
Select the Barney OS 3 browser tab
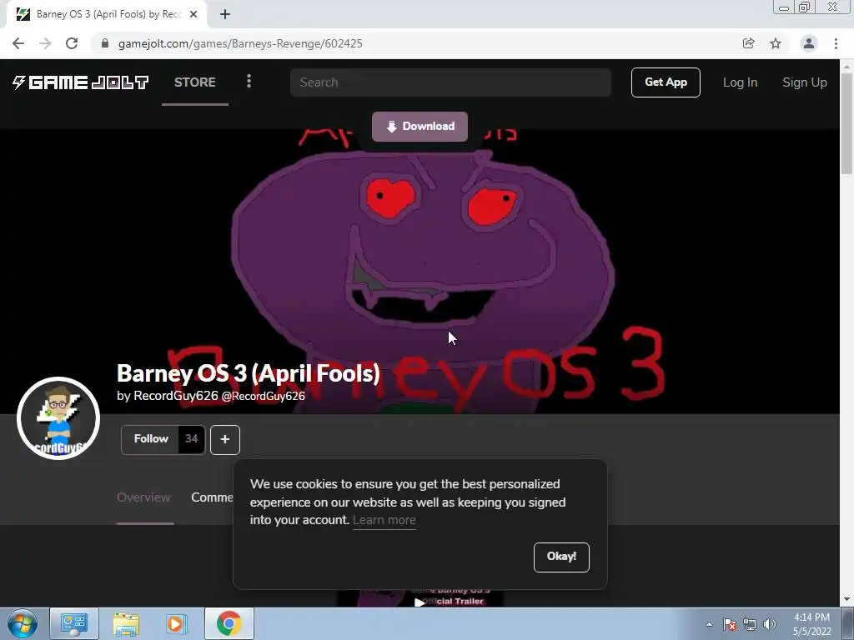coord(106,14)
